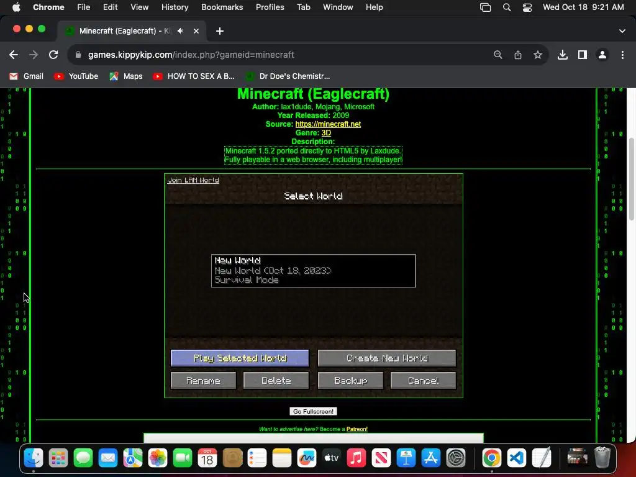Image resolution: width=636 pixels, height=477 pixels.
Task: Click the Delete world button
Action: [276, 381]
